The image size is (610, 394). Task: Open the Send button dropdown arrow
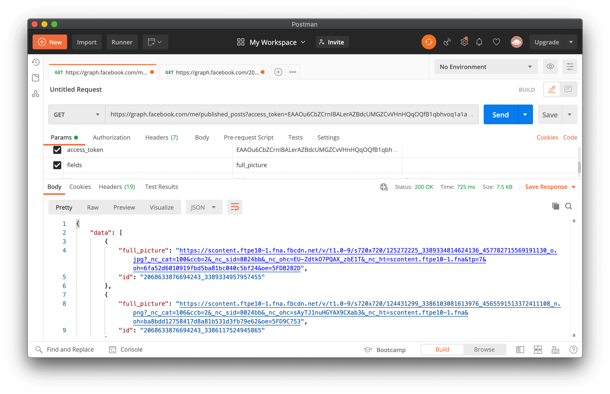(525, 115)
